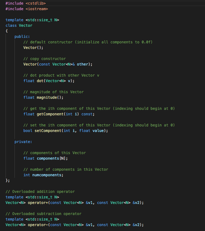Click the 'set the ith component' comment
The image size is (205, 231).
[99, 125]
